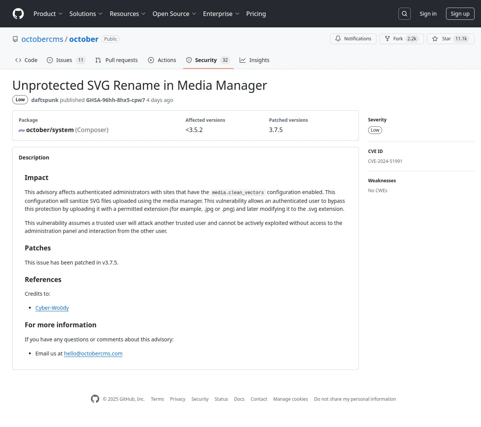Viewport: 481px width, 427px height.
Task: Open the Actions tab
Action: pyautogui.click(x=162, y=60)
